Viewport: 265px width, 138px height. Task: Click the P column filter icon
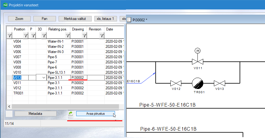click(x=33, y=36)
